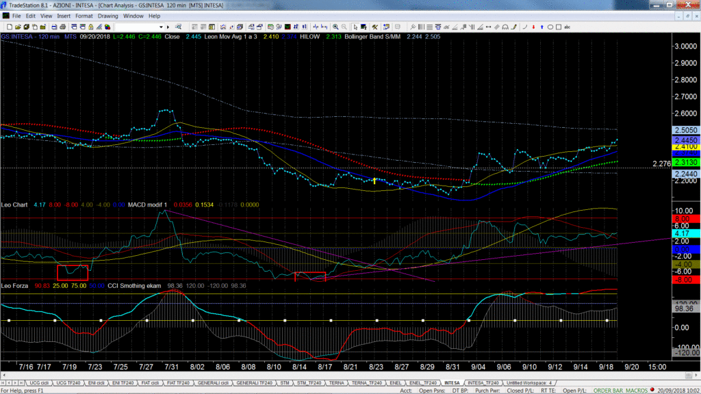Image resolution: width=701 pixels, height=394 pixels.
Task: Click the cyan 4.17 indicator value label
Action: pyautogui.click(x=686, y=234)
